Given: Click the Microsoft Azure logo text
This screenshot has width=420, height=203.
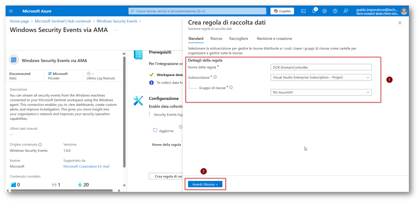Looking at the screenshot, I should [x=37, y=11].
